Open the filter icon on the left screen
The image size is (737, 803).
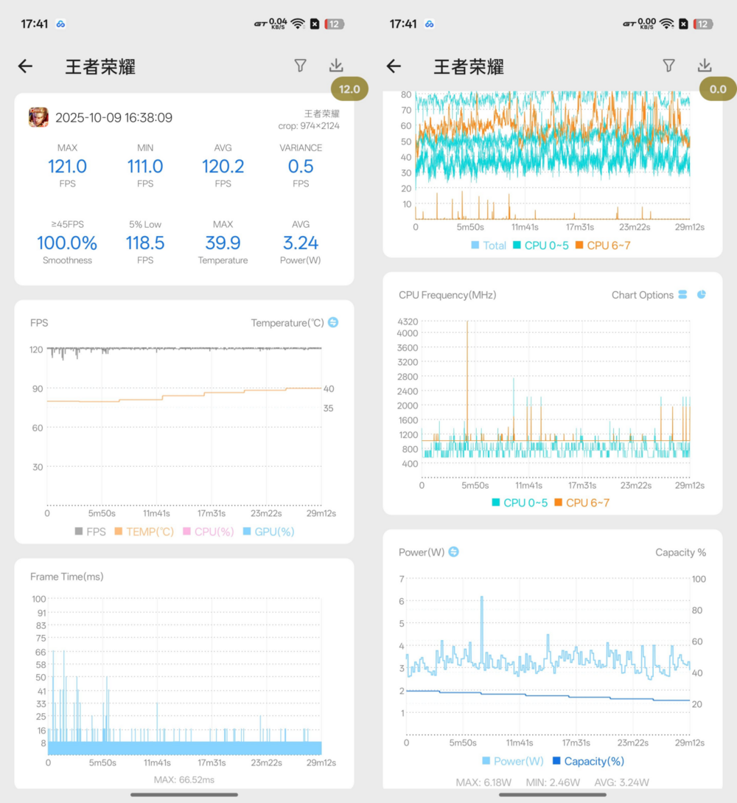[300, 66]
